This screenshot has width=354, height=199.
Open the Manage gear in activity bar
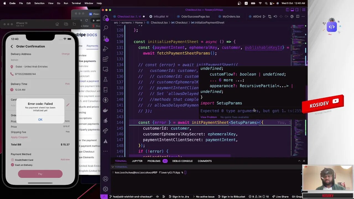(105, 189)
